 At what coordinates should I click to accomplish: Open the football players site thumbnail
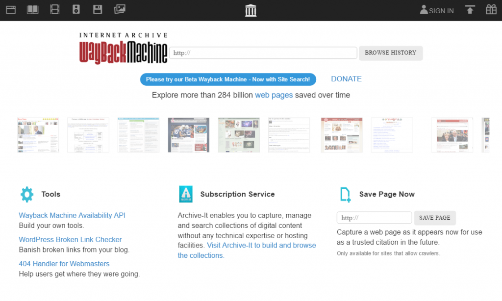click(x=189, y=135)
